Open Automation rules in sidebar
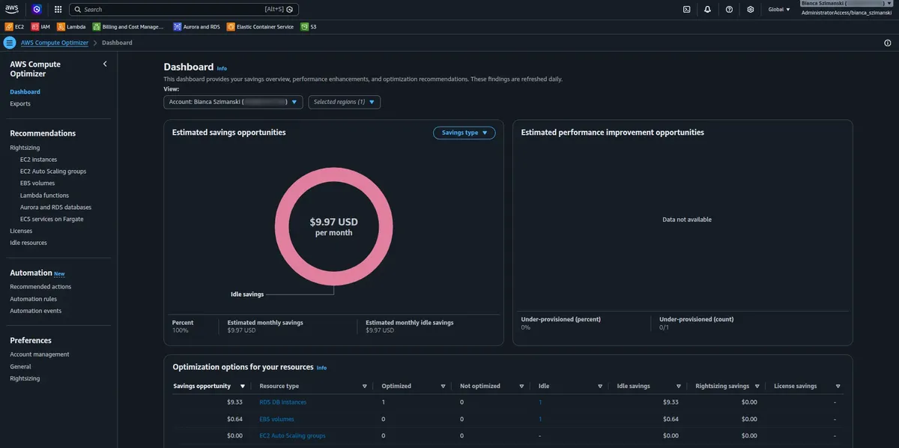Image resolution: width=899 pixels, height=448 pixels. click(33, 298)
